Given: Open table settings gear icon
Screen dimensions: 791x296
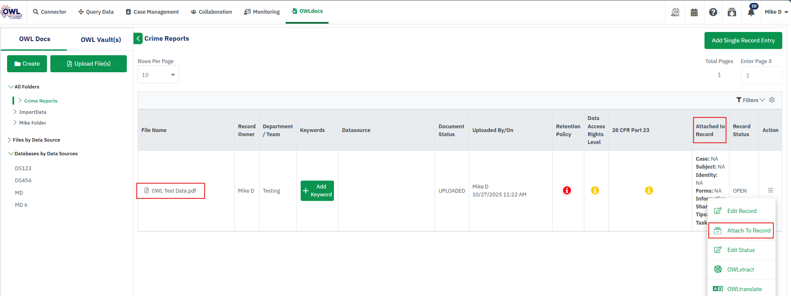Looking at the screenshot, I should 772,100.
